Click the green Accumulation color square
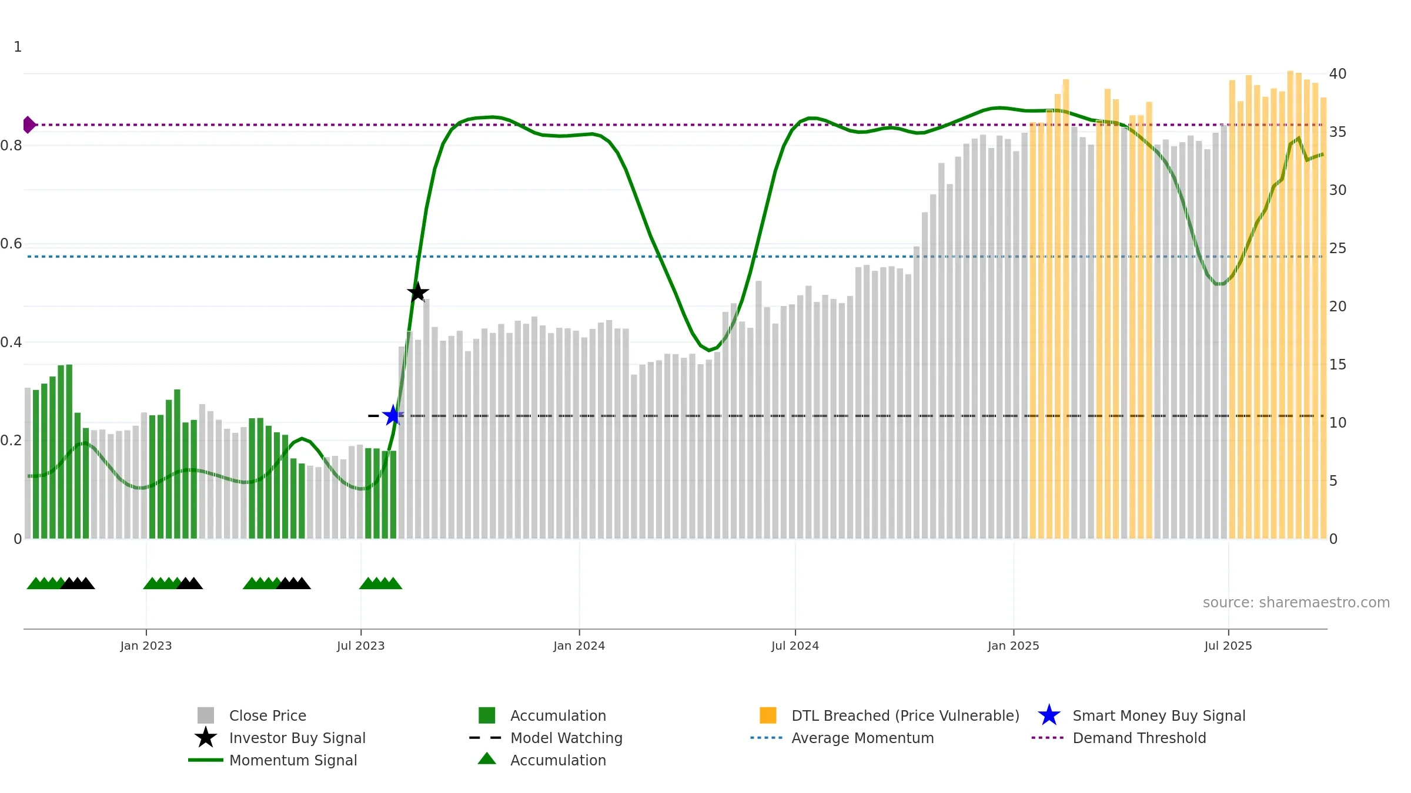 (x=487, y=715)
